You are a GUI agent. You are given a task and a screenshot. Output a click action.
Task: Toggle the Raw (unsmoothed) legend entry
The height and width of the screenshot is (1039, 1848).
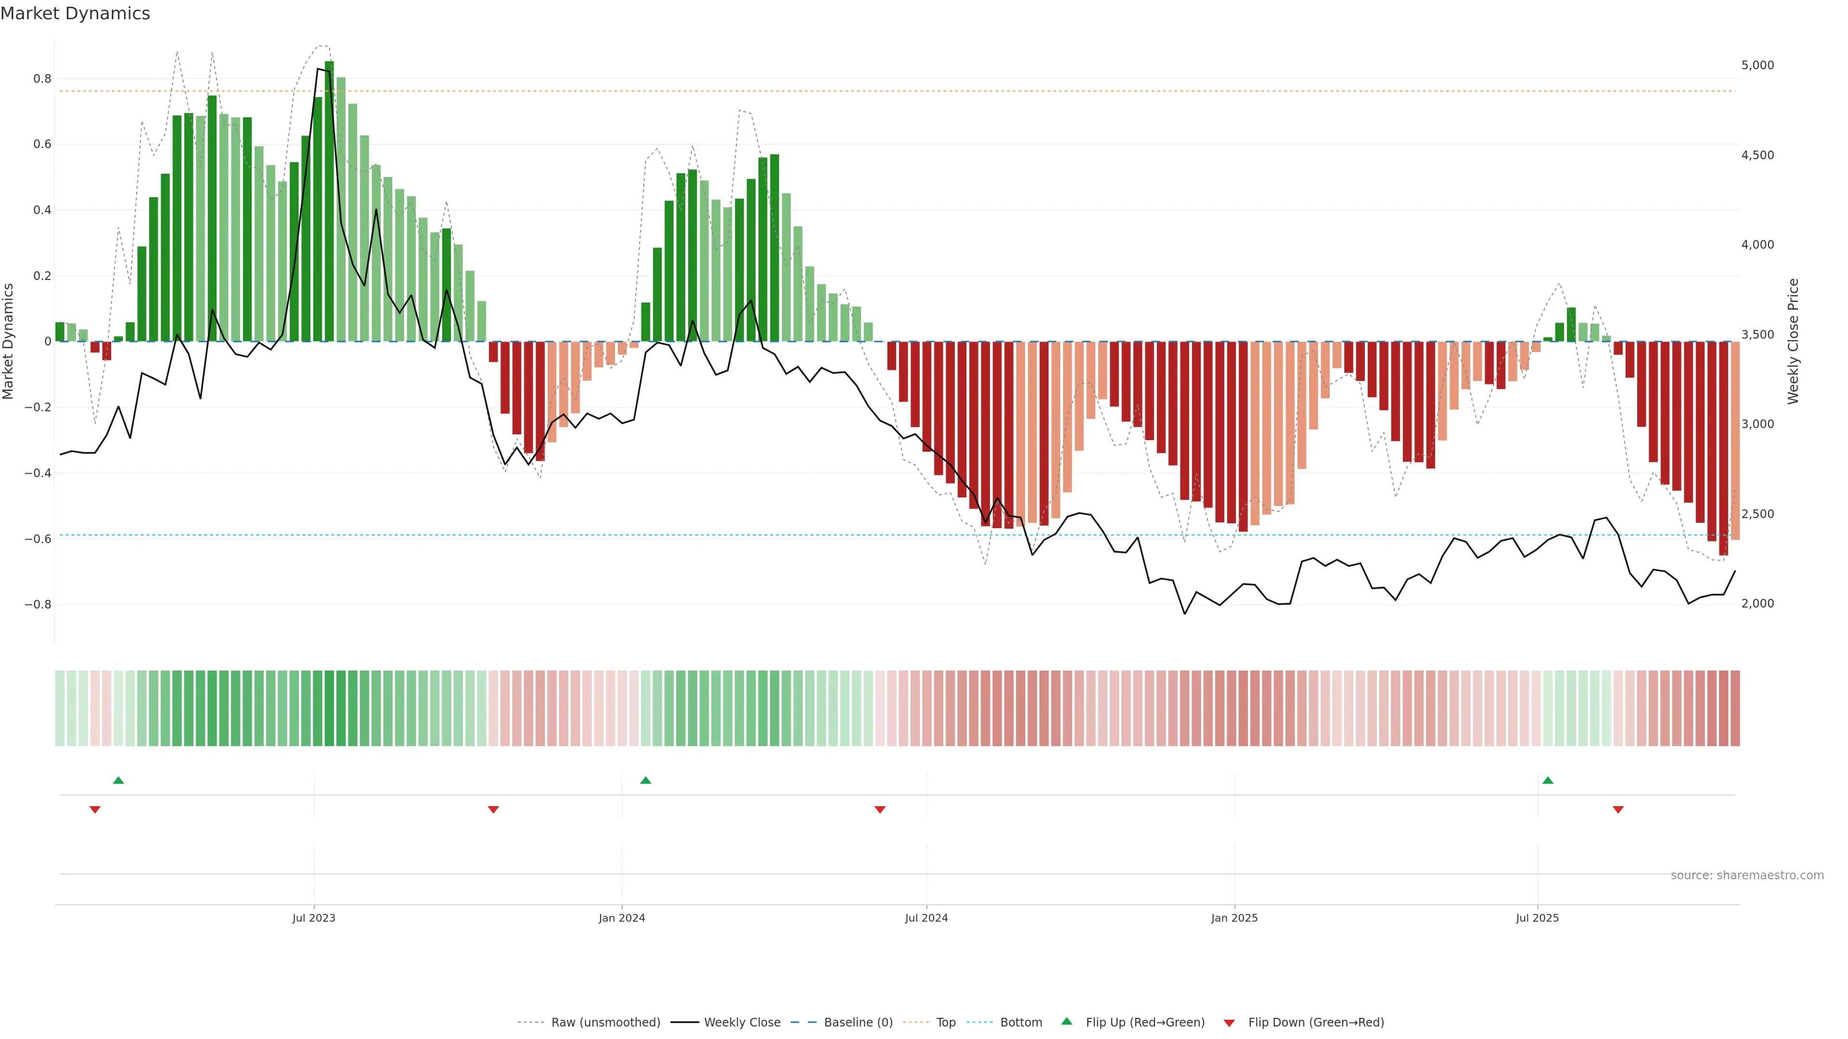coord(605,1023)
